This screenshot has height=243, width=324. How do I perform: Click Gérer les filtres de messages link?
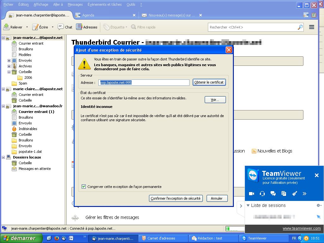click(112, 217)
